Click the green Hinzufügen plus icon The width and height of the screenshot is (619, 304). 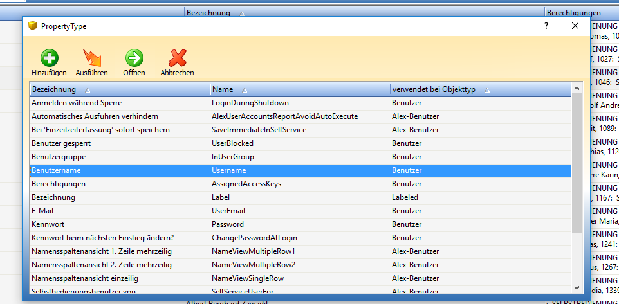[50, 58]
